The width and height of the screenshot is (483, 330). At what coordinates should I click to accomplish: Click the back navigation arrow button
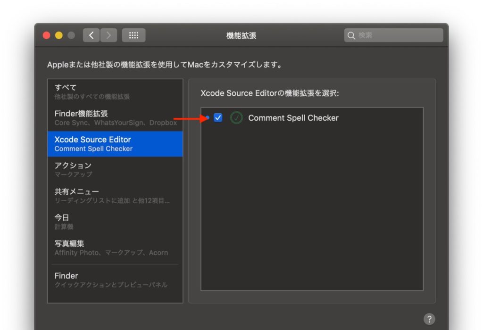point(92,35)
